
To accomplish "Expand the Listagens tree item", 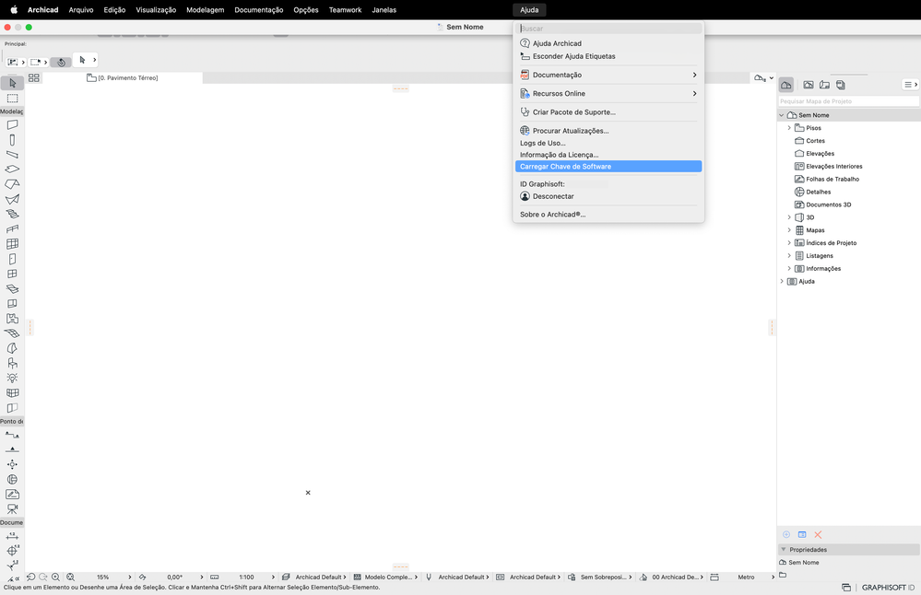I will [789, 256].
